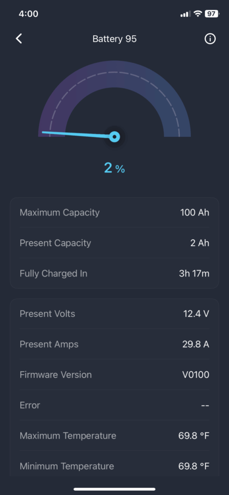The width and height of the screenshot is (229, 495).
Task: Tap the Fully Charged In row
Action: [114, 273]
